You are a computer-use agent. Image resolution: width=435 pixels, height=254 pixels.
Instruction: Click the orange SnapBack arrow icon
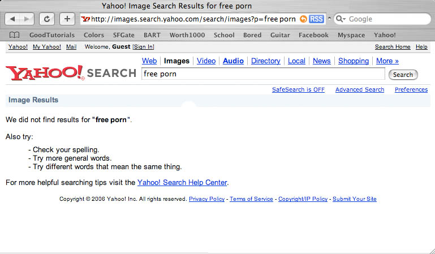[304, 19]
